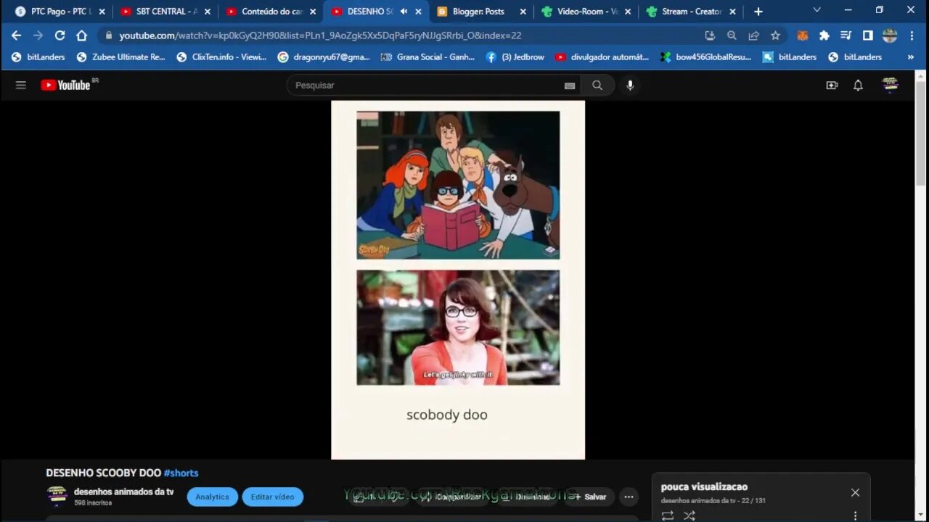Open the Chrome three-dot menu
Viewport: 929px width, 522px height.
[912, 36]
